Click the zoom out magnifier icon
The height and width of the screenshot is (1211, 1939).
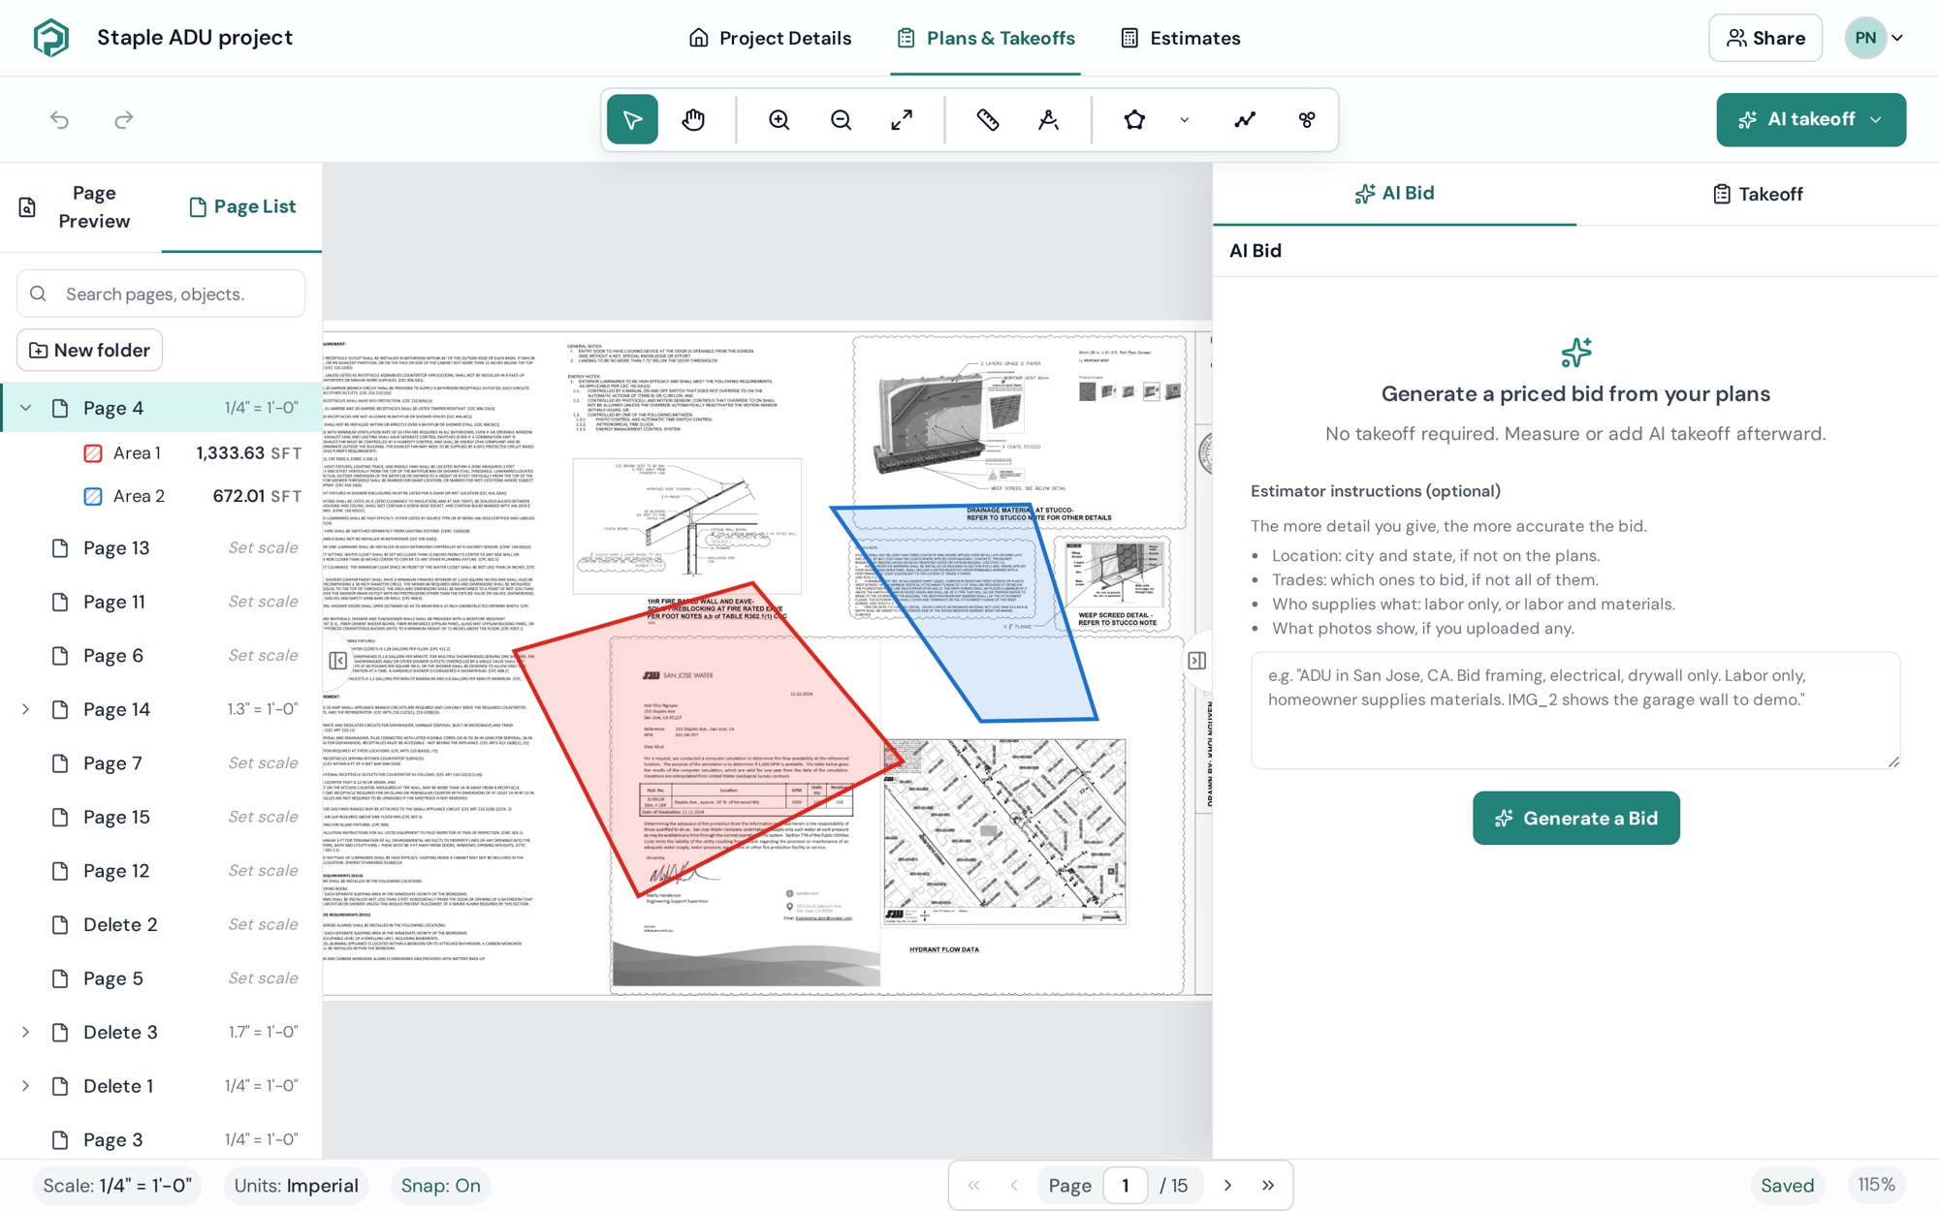click(x=841, y=119)
